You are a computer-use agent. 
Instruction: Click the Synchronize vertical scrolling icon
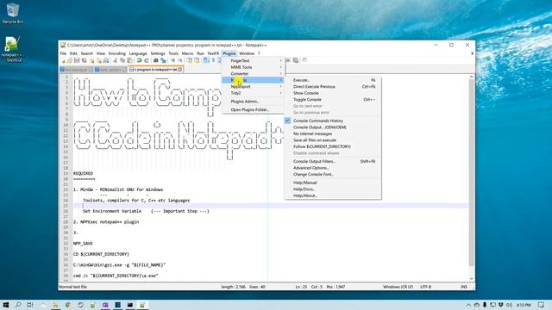tap(190, 60)
